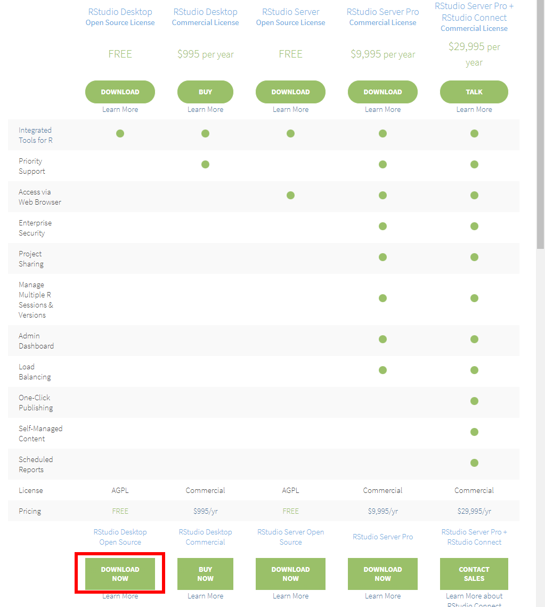Click the CONTACT SALES button
The height and width of the screenshot is (607, 545).
(474, 574)
